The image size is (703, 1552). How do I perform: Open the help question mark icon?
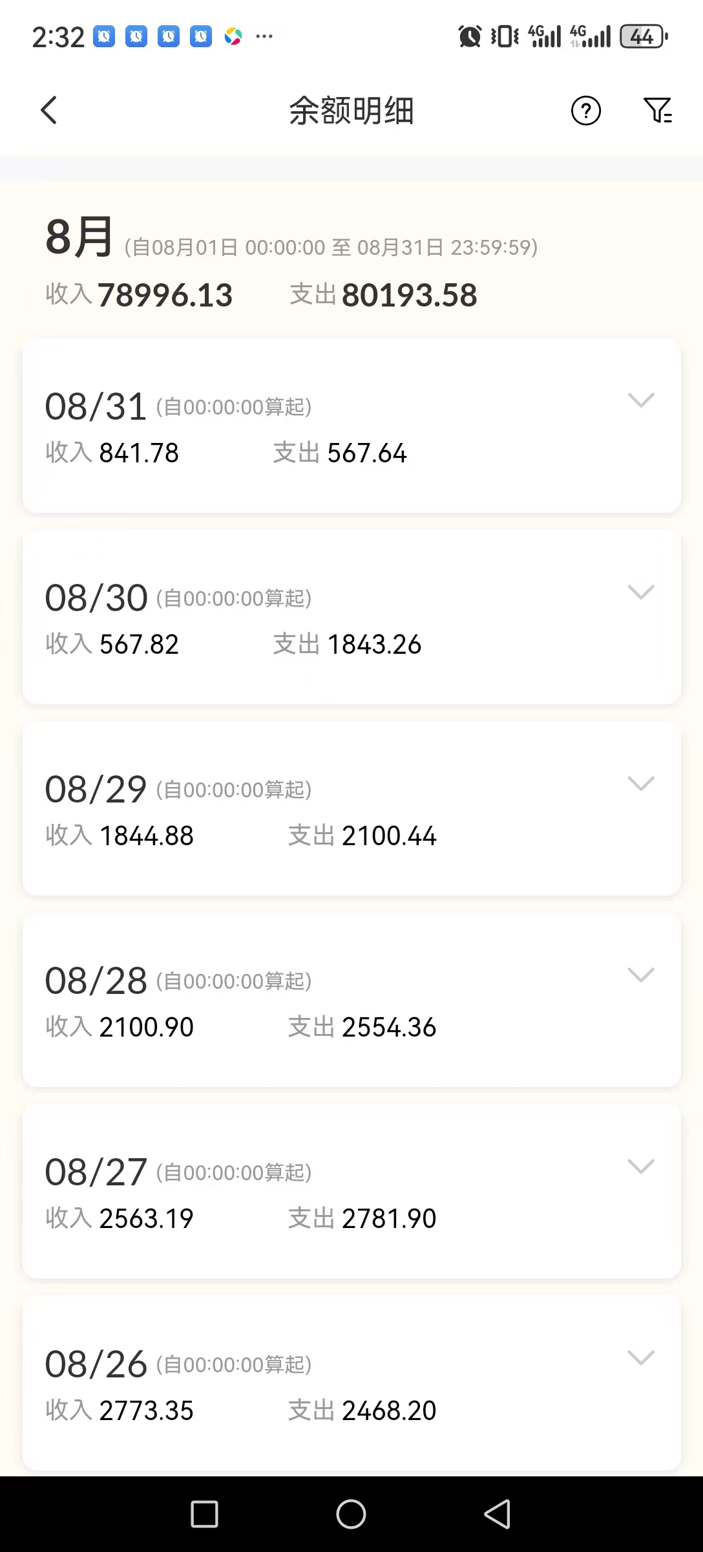585,111
